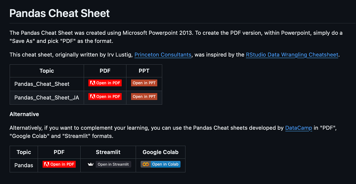Follow the DataCamp hyperlink
This screenshot has height=184, width=356.
299,128
